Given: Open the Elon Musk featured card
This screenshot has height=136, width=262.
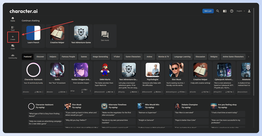Looking at the screenshot, I should (176, 78).
